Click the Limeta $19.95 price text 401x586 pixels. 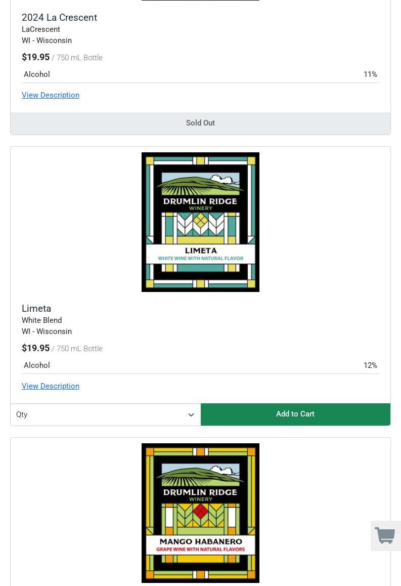36,348
